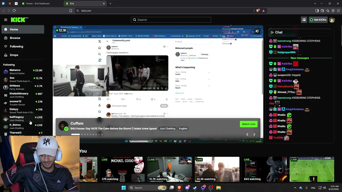342x192 pixels.
Task: Open the 25.3K watching stream thumbnail
Action: (x=217, y=169)
